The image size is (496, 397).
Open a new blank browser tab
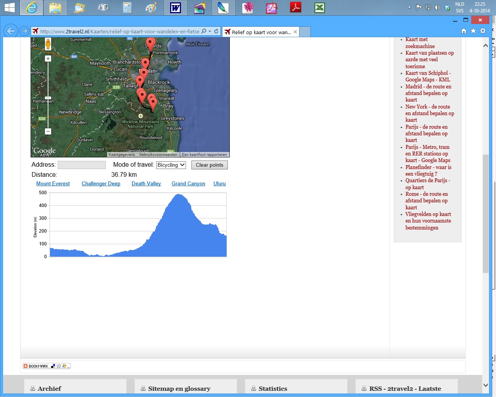click(305, 32)
